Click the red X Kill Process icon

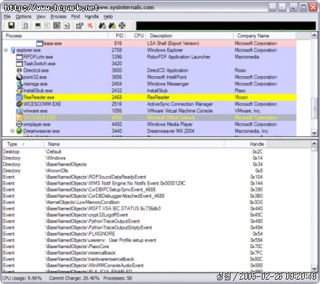point(90,26)
